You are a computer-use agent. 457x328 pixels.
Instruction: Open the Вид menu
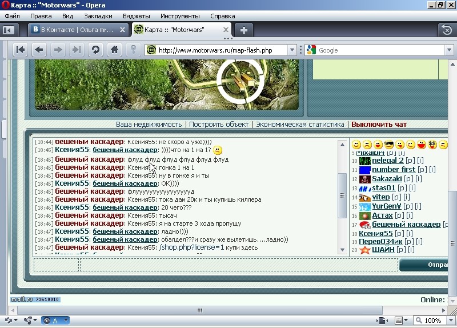(67, 16)
